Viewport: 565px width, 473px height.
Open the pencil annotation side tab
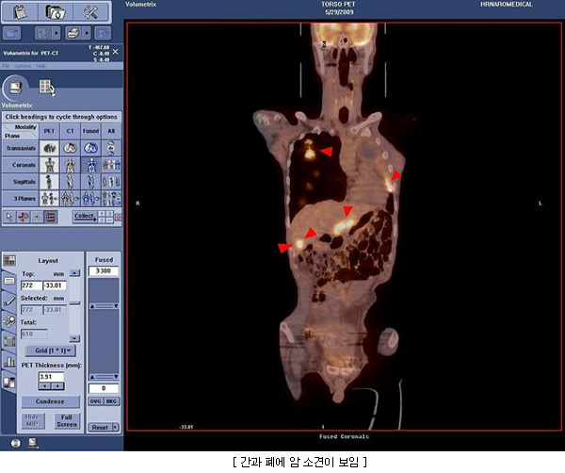[x=8, y=300]
